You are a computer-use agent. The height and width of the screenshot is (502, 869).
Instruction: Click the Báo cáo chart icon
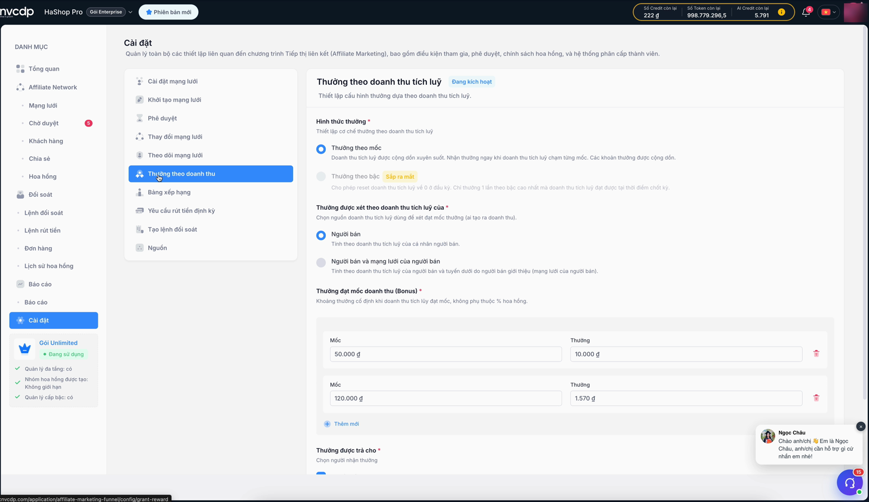(20, 284)
